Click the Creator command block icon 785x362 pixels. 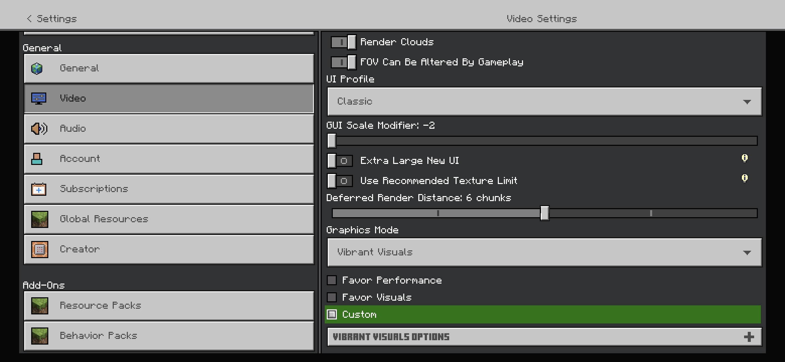pyautogui.click(x=40, y=249)
